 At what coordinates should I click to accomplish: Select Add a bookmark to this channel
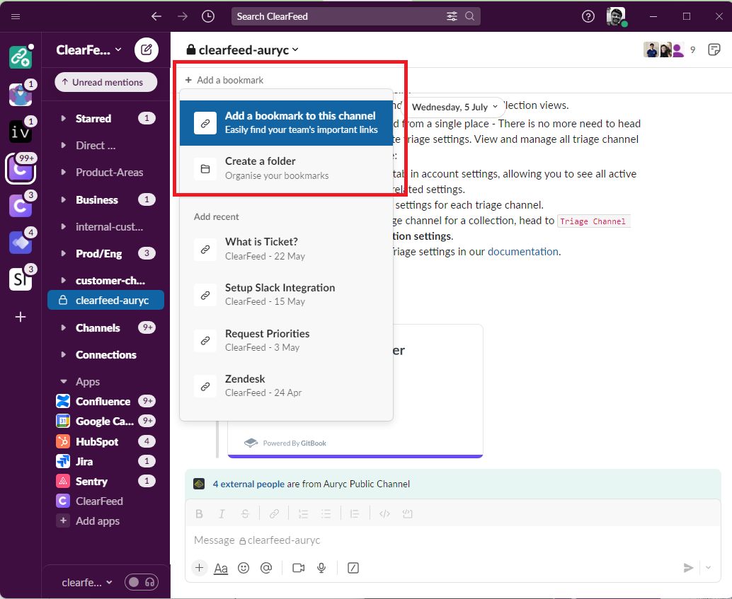coord(286,122)
